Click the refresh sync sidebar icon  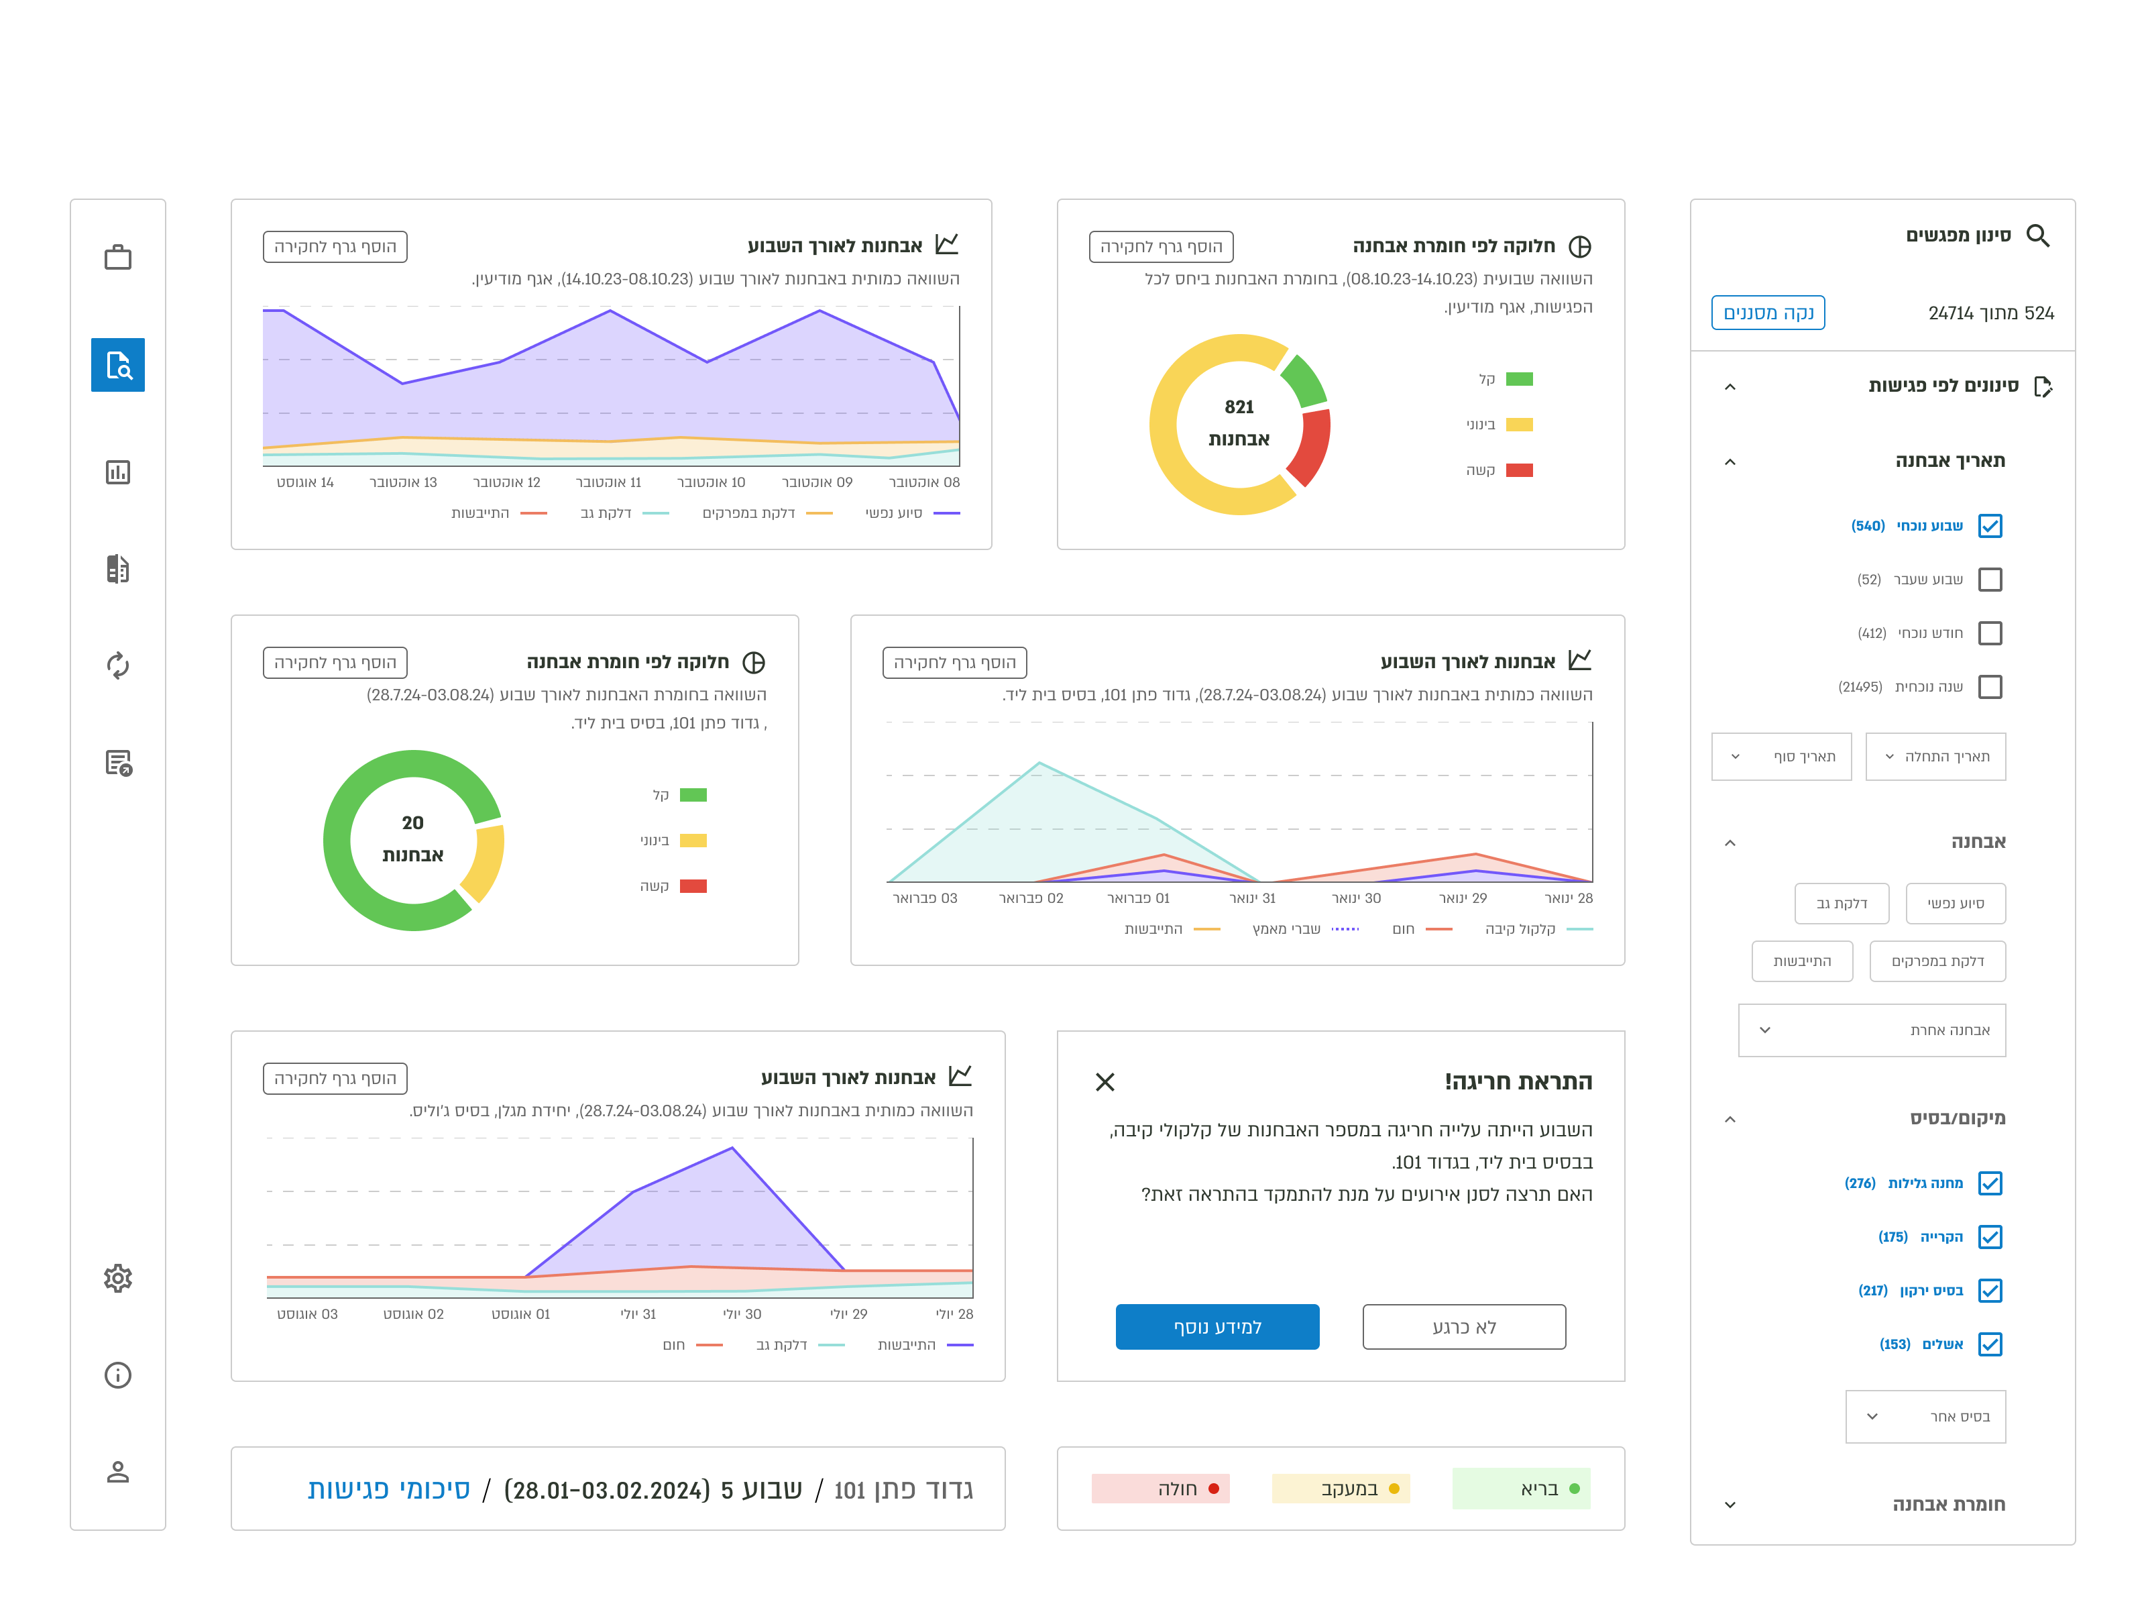[117, 665]
